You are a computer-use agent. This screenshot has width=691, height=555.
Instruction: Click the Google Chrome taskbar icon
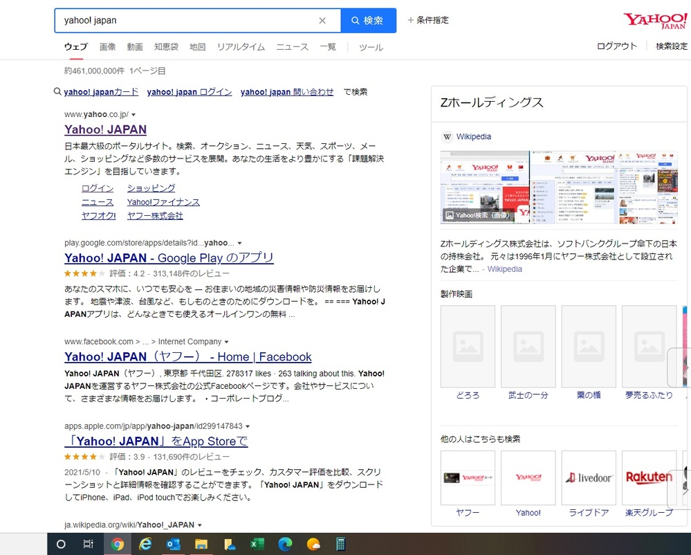click(x=117, y=544)
